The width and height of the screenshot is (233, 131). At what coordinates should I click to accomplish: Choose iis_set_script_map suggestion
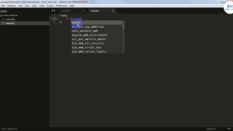(x=96, y=48)
